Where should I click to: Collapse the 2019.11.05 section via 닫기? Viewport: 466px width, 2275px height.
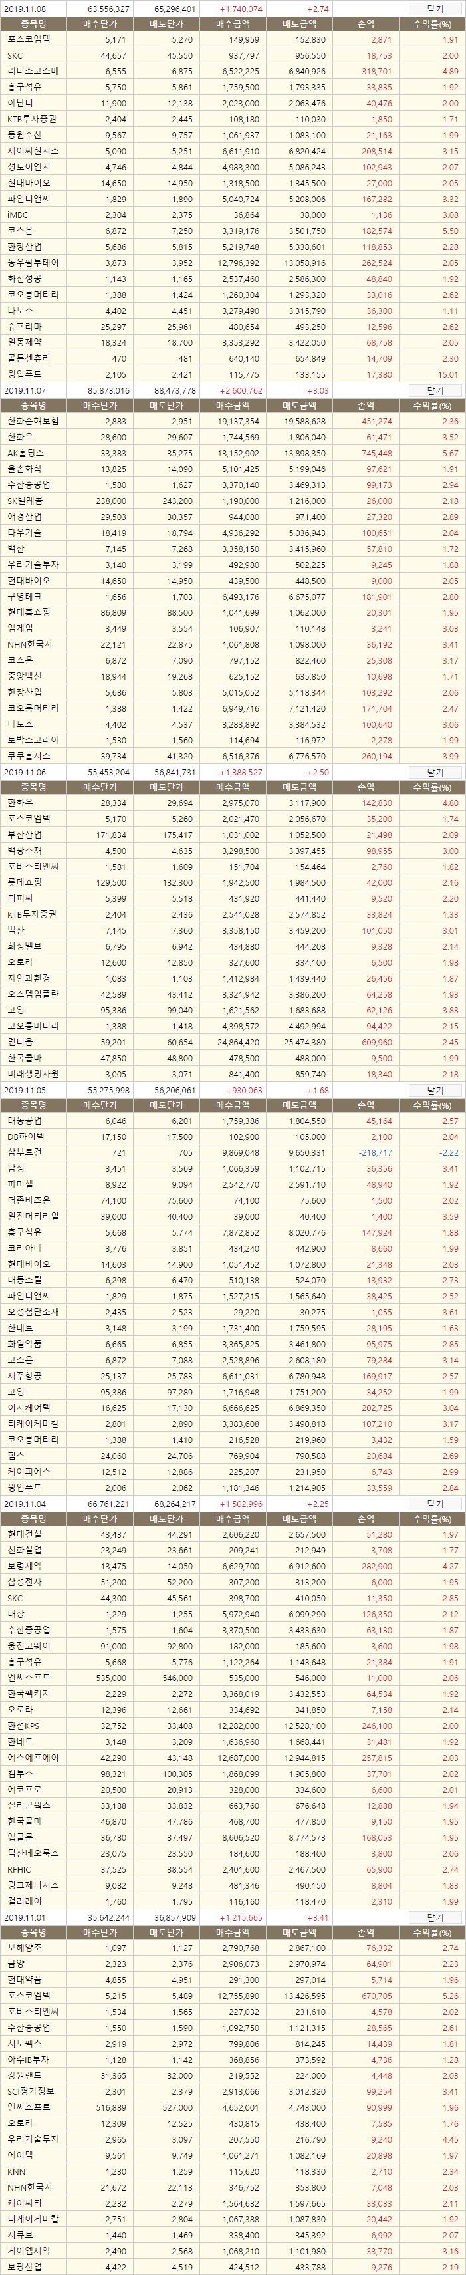(x=435, y=1091)
